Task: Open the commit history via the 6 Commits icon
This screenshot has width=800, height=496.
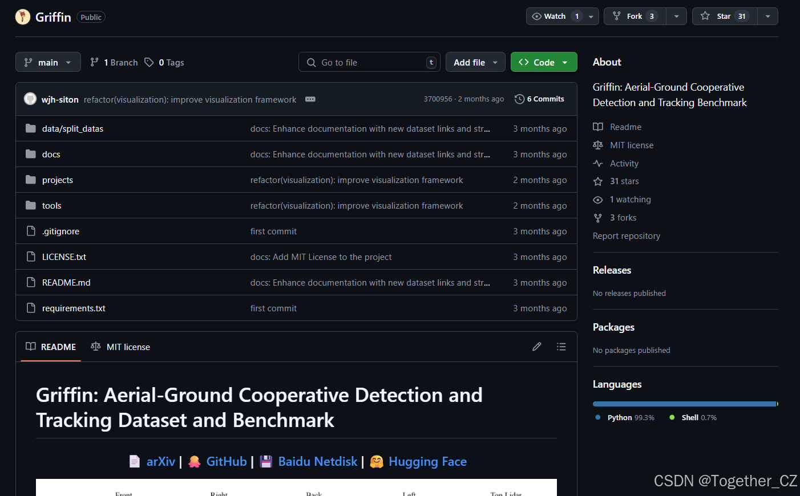Action: tap(519, 99)
